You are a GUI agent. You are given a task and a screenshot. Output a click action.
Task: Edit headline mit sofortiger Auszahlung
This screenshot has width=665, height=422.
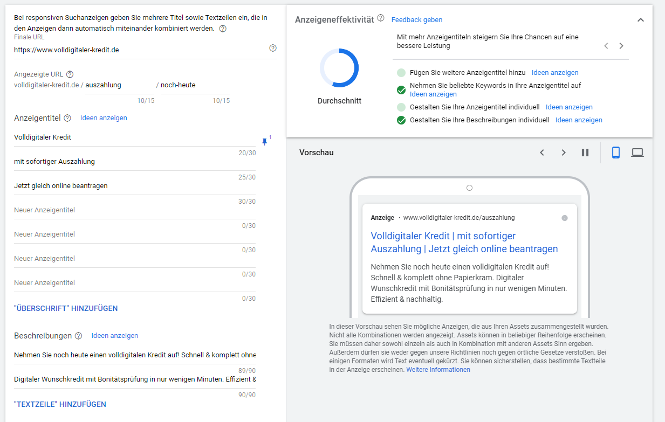[135, 162]
